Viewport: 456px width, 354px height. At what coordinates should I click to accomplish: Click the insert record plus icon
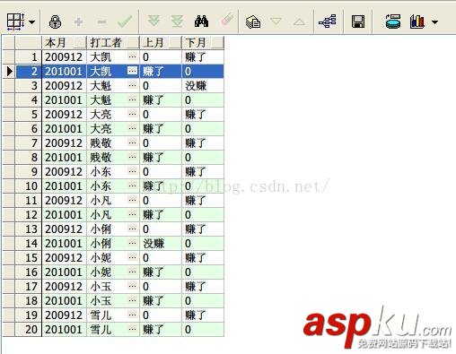pyautogui.click(x=78, y=22)
